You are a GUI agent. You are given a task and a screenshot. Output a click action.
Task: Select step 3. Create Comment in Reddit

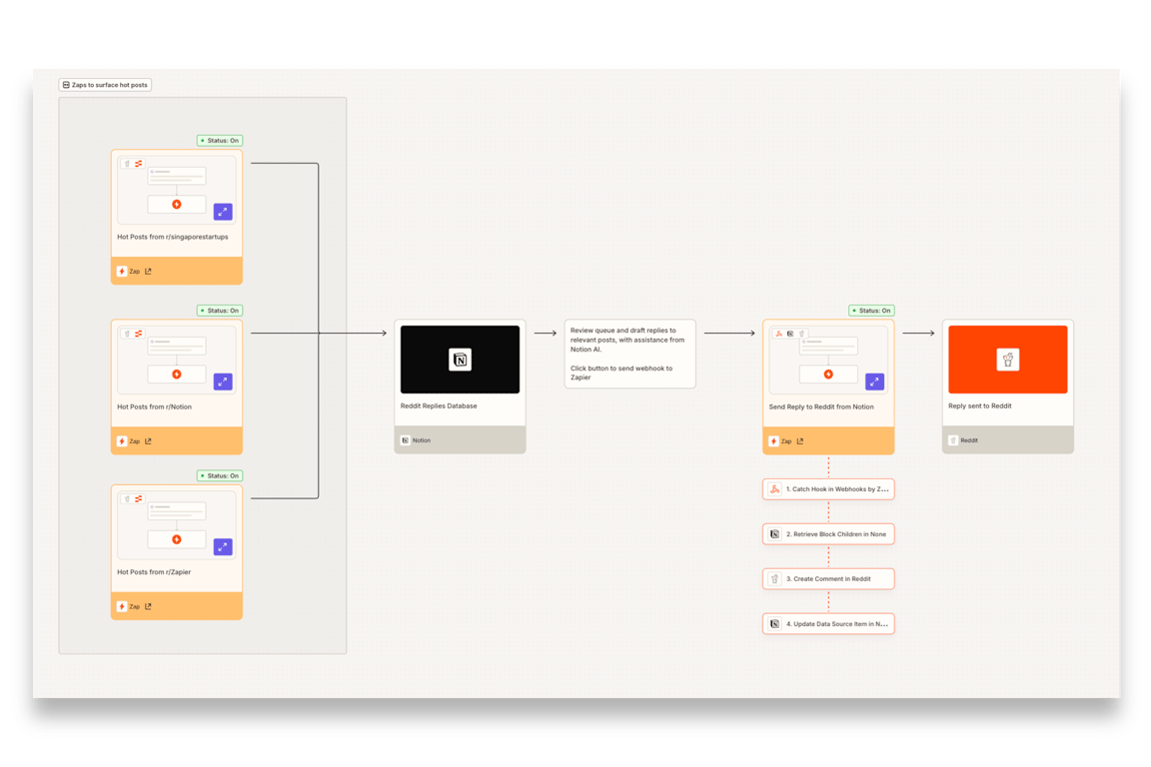click(x=828, y=579)
